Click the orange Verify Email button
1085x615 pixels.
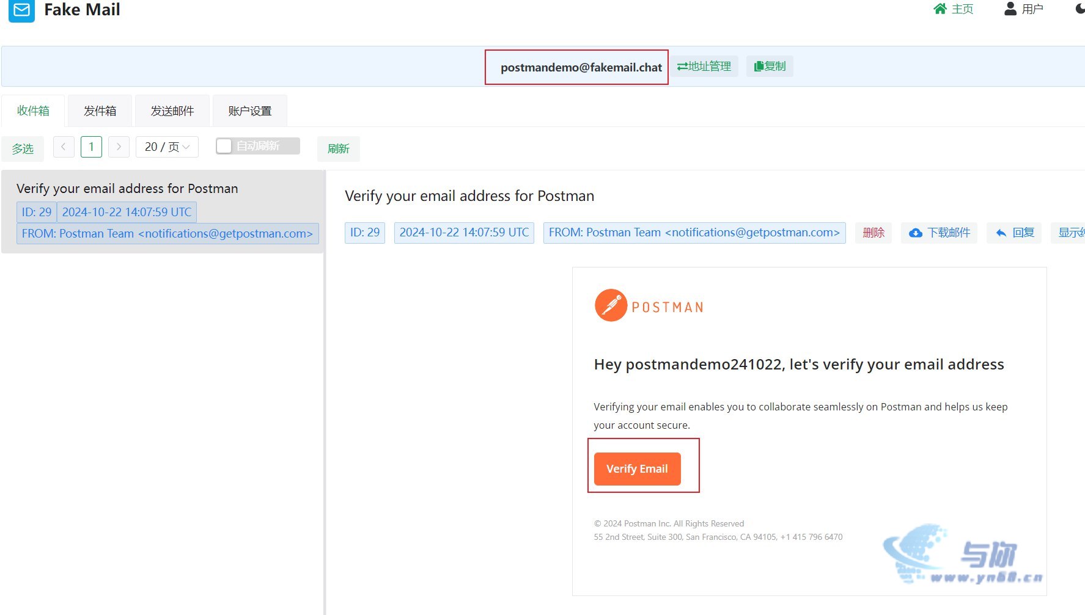[x=637, y=468]
